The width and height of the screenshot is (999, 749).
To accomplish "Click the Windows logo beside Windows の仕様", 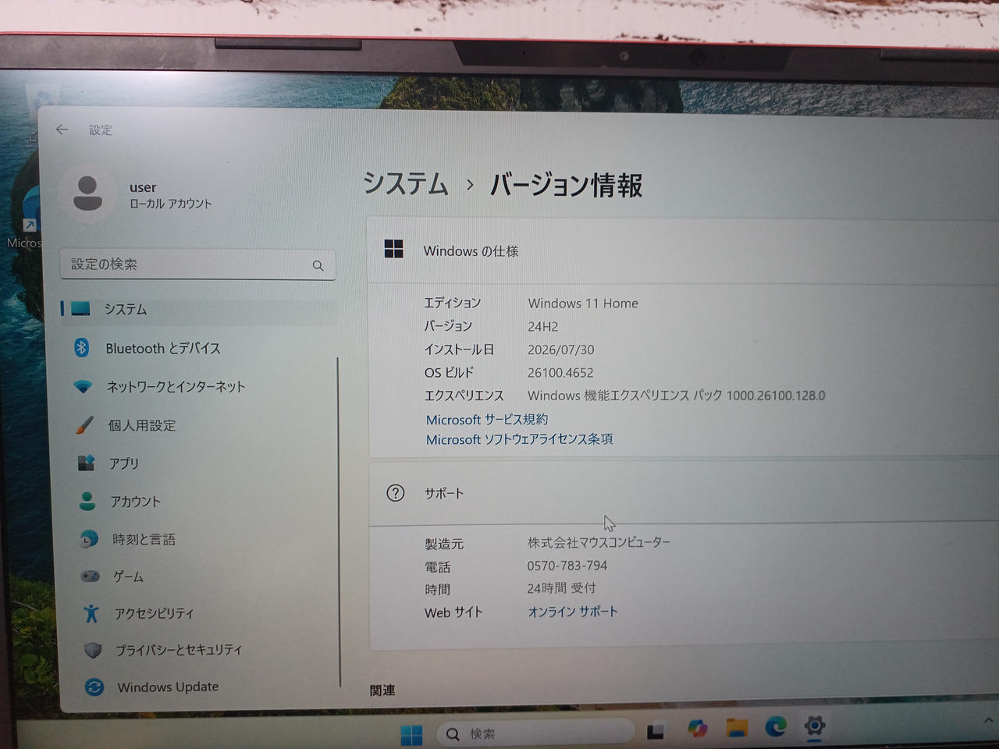I will point(394,249).
